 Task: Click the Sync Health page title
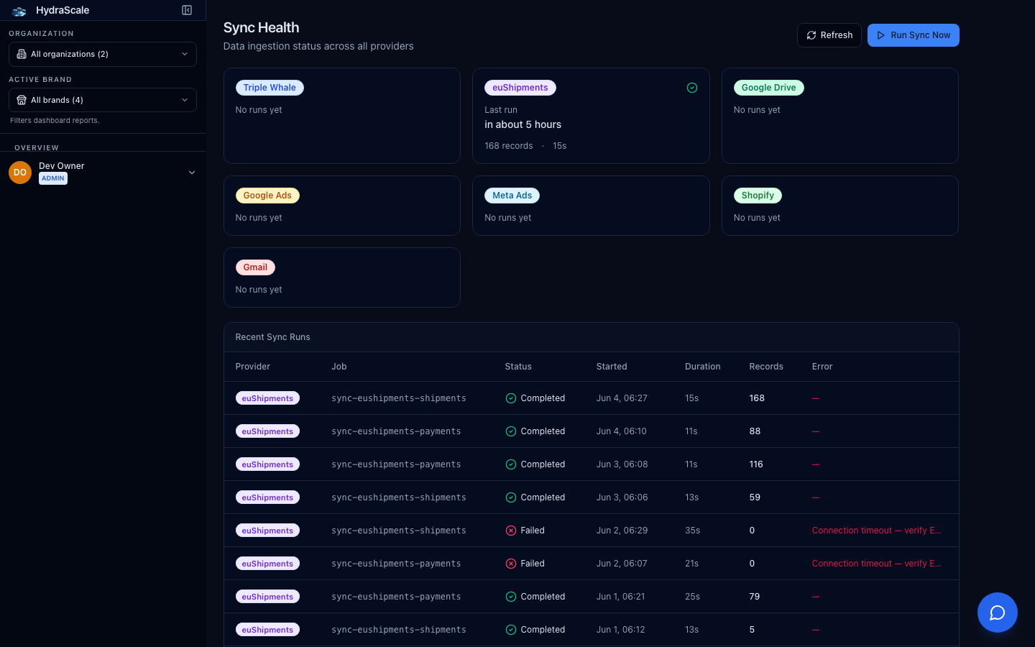(x=262, y=27)
